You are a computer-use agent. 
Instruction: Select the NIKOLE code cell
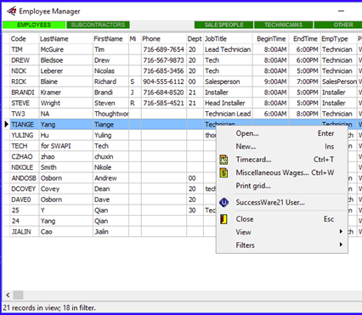point(24,167)
